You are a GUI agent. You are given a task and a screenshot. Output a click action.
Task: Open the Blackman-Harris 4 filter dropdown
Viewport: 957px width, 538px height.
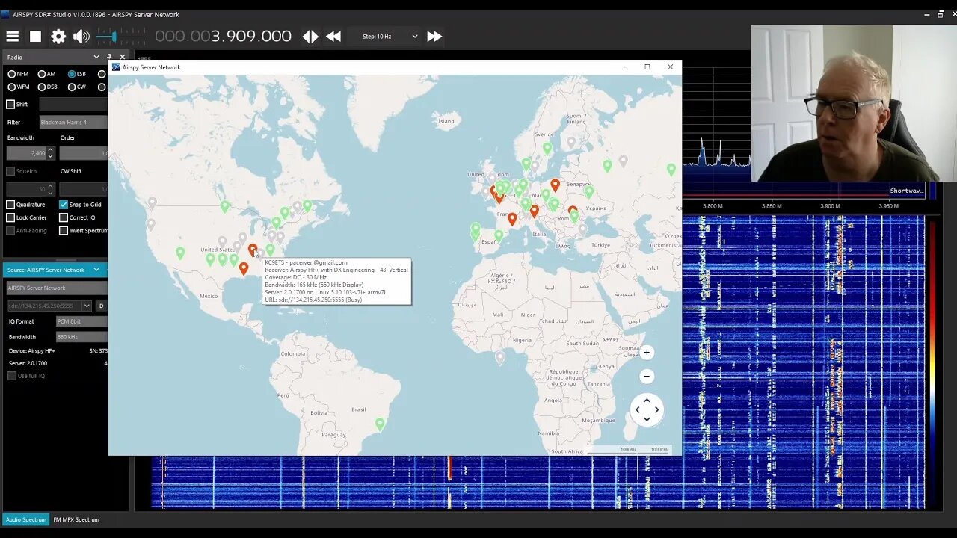73,122
